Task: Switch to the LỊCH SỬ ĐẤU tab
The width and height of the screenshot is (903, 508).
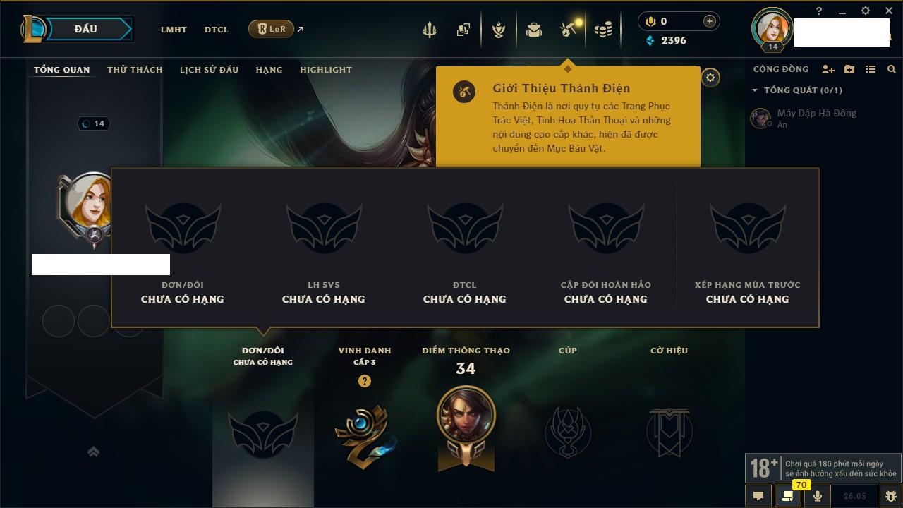Action: pos(209,70)
